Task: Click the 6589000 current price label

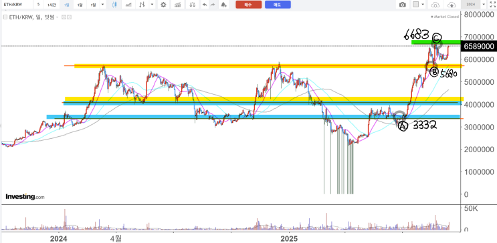Action: (x=479, y=47)
